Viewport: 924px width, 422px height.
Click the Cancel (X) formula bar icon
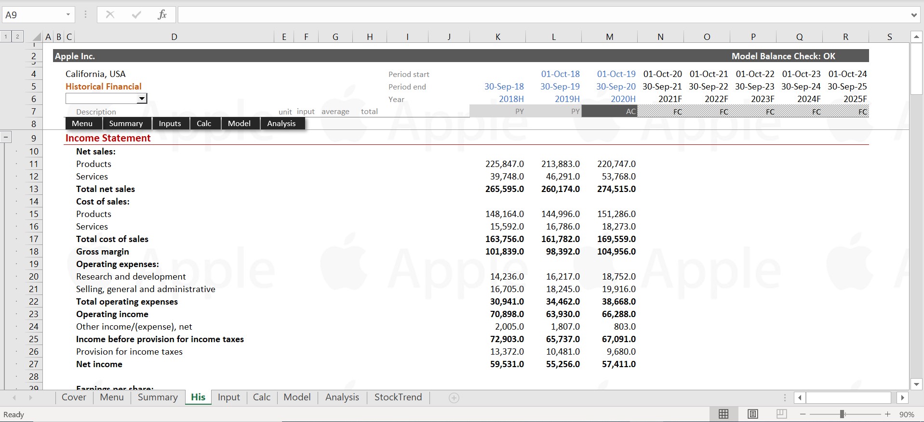pyautogui.click(x=110, y=14)
